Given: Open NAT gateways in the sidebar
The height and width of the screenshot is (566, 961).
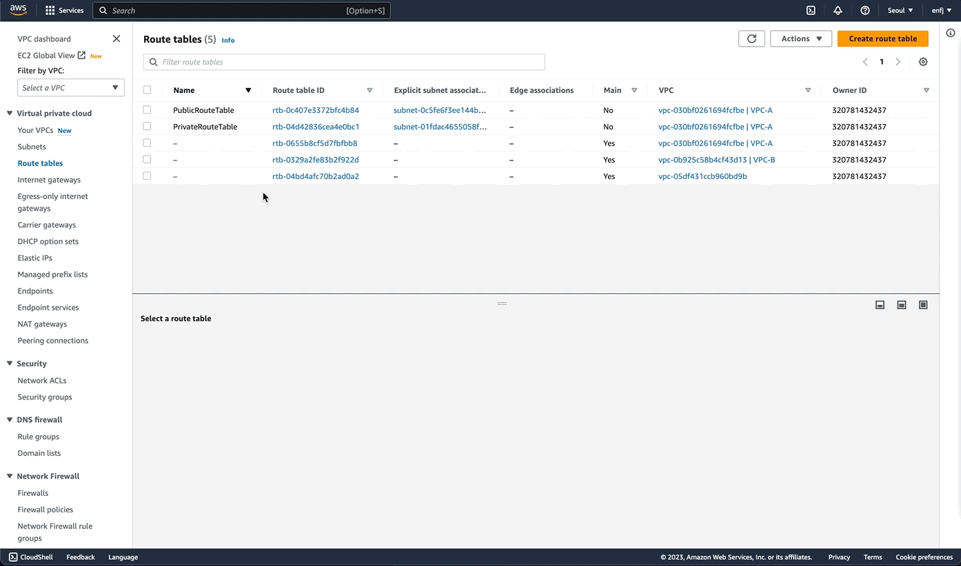Looking at the screenshot, I should pos(42,324).
